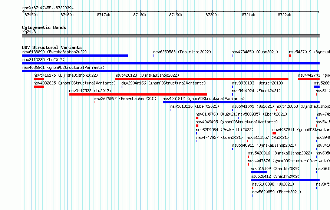Open the nsv5426868 variant label
Viewport: 330px width, 210px height.
303,106
